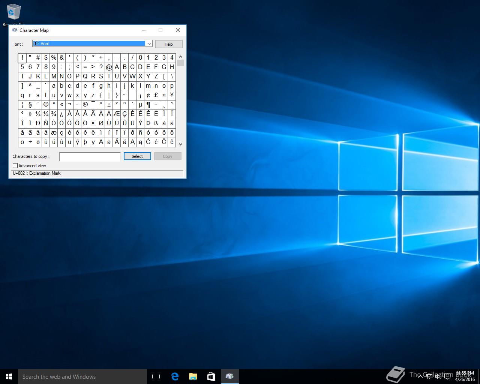Click the greyed Copy button
Screen dimensions: 480x384
(168, 156)
